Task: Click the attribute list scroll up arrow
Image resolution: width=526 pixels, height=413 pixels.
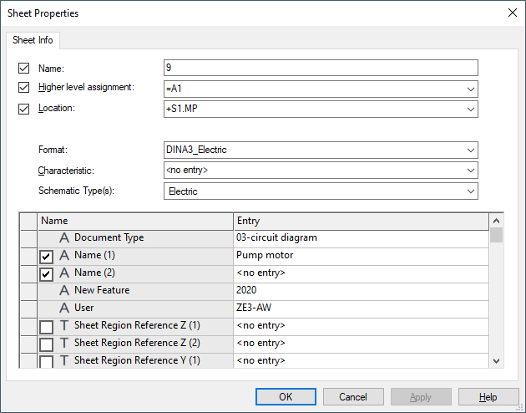Action: (x=497, y=221)
